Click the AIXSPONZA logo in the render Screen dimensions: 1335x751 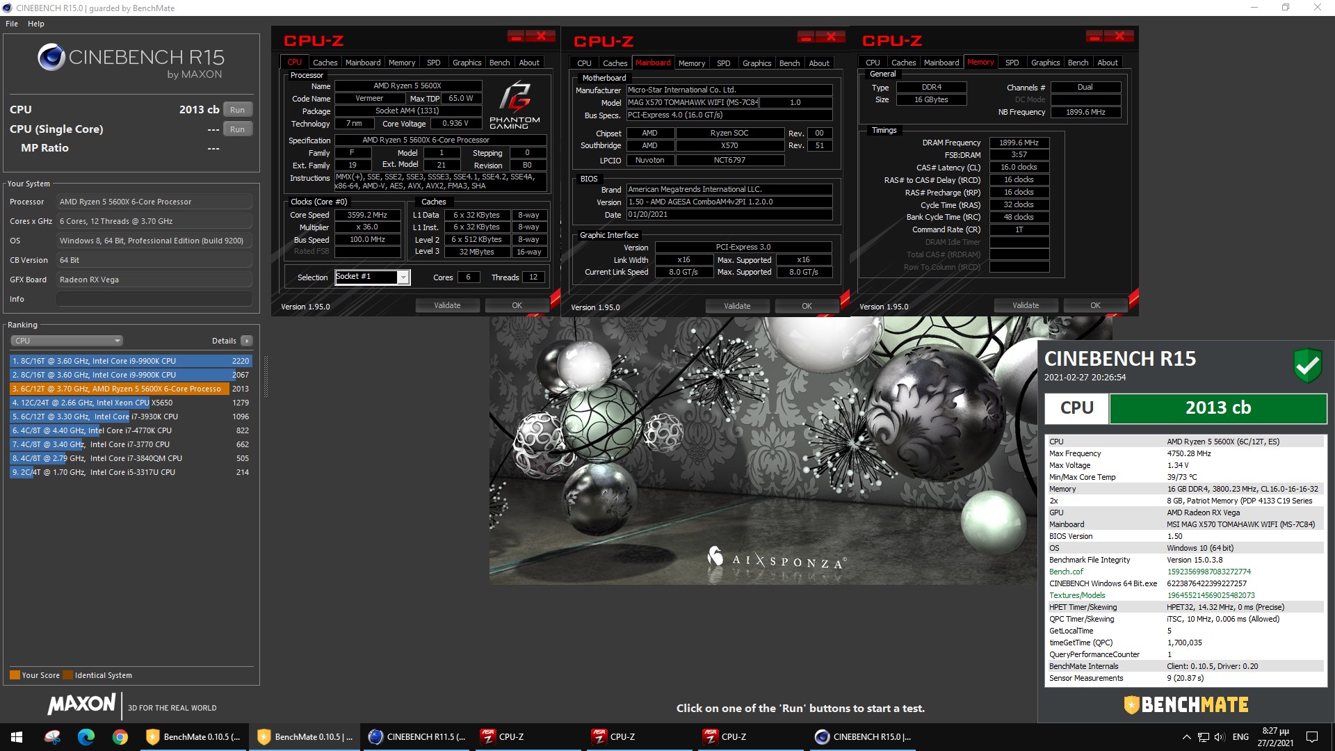point(777,558)
